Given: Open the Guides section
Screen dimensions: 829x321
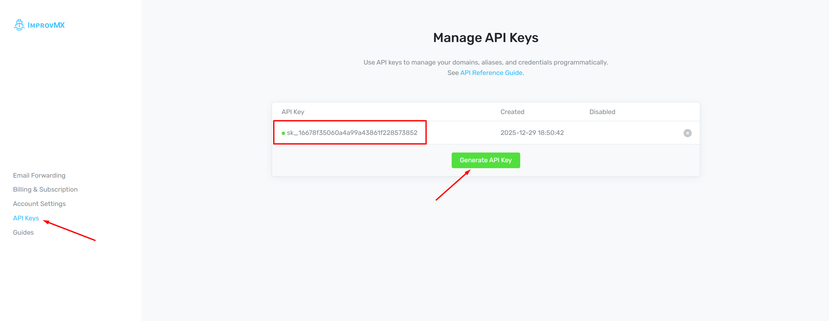Looking at the screenshot, I should point(23,232).
